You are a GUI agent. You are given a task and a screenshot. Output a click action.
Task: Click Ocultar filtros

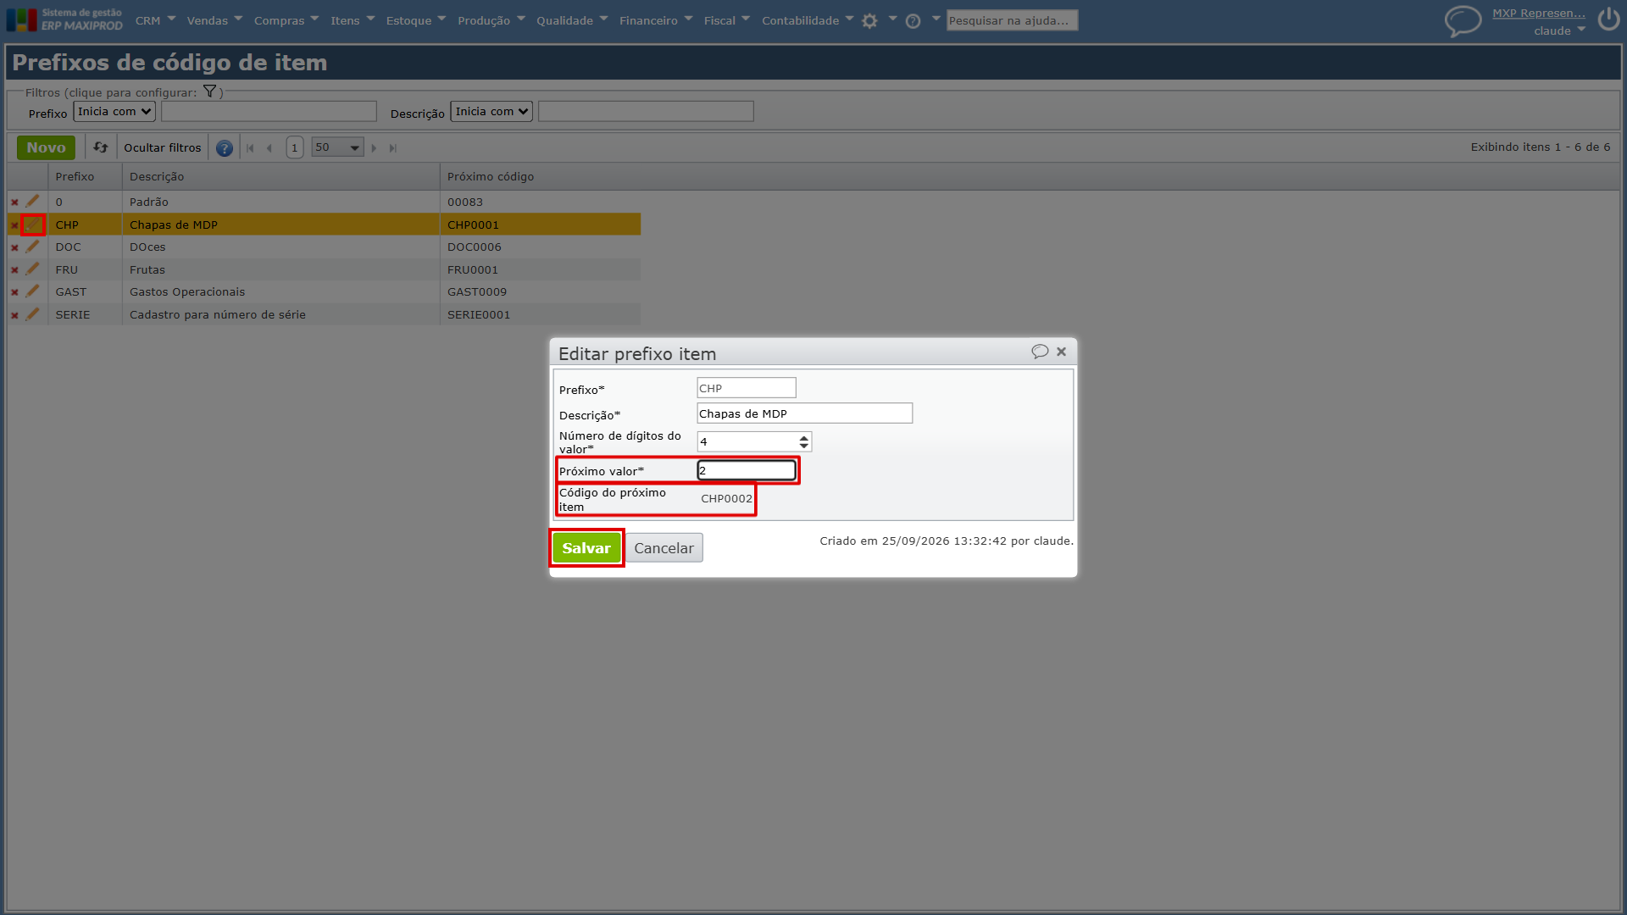tap(163, 147)
